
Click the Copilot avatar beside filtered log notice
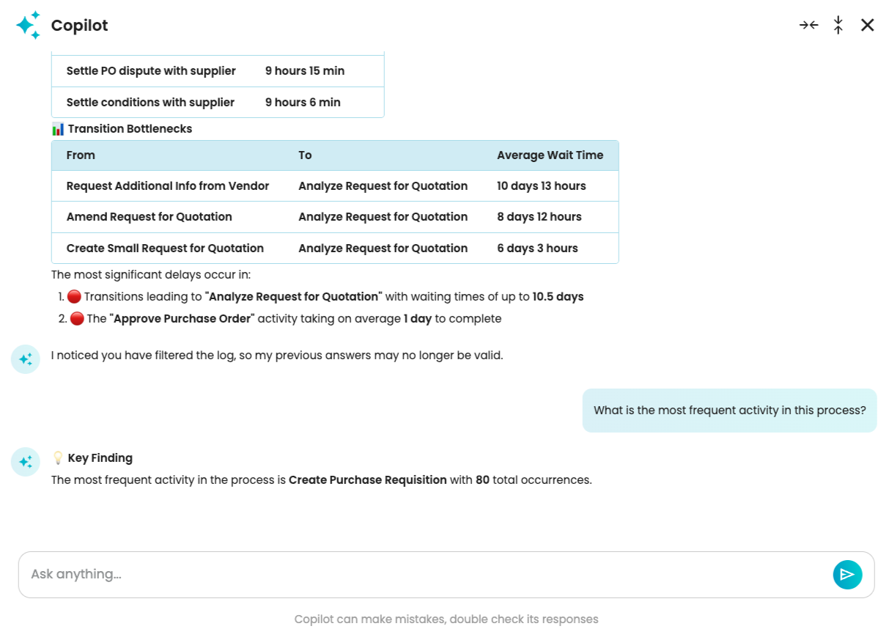tap(26, 359)
